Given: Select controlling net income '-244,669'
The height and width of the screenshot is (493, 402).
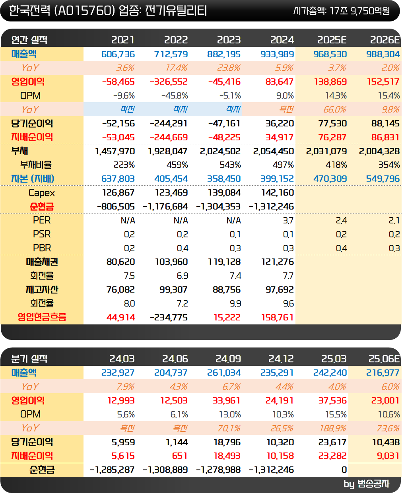Looking at the screenshot, I should 169,138.
